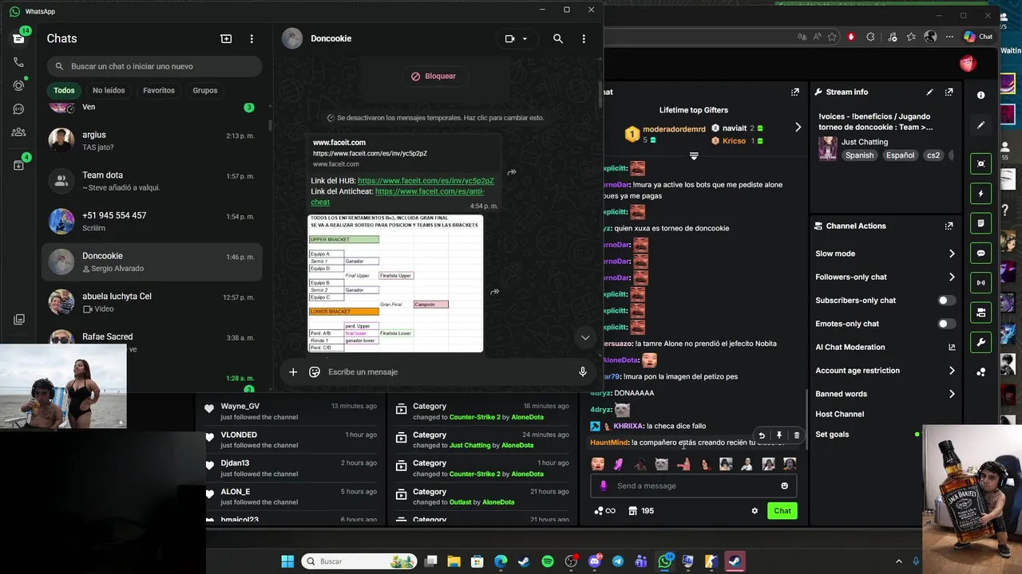The height and width of the screenshot is (574, 1022).
Task: Open Twitch chat emote picker
Action: (785, 486)
